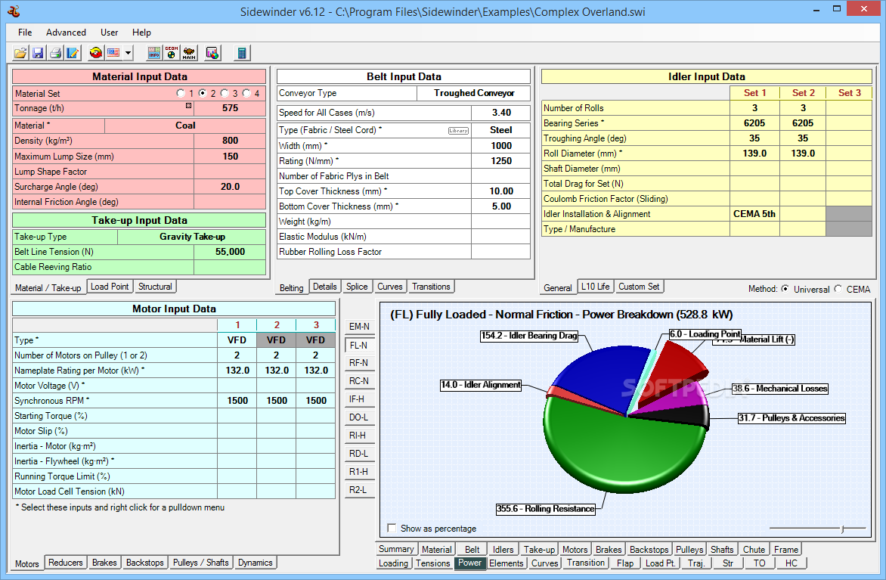The width and height of the screenshot is (886, 580).
Task: Switch to the Reducers tab
Action: (x=66, y=563)
